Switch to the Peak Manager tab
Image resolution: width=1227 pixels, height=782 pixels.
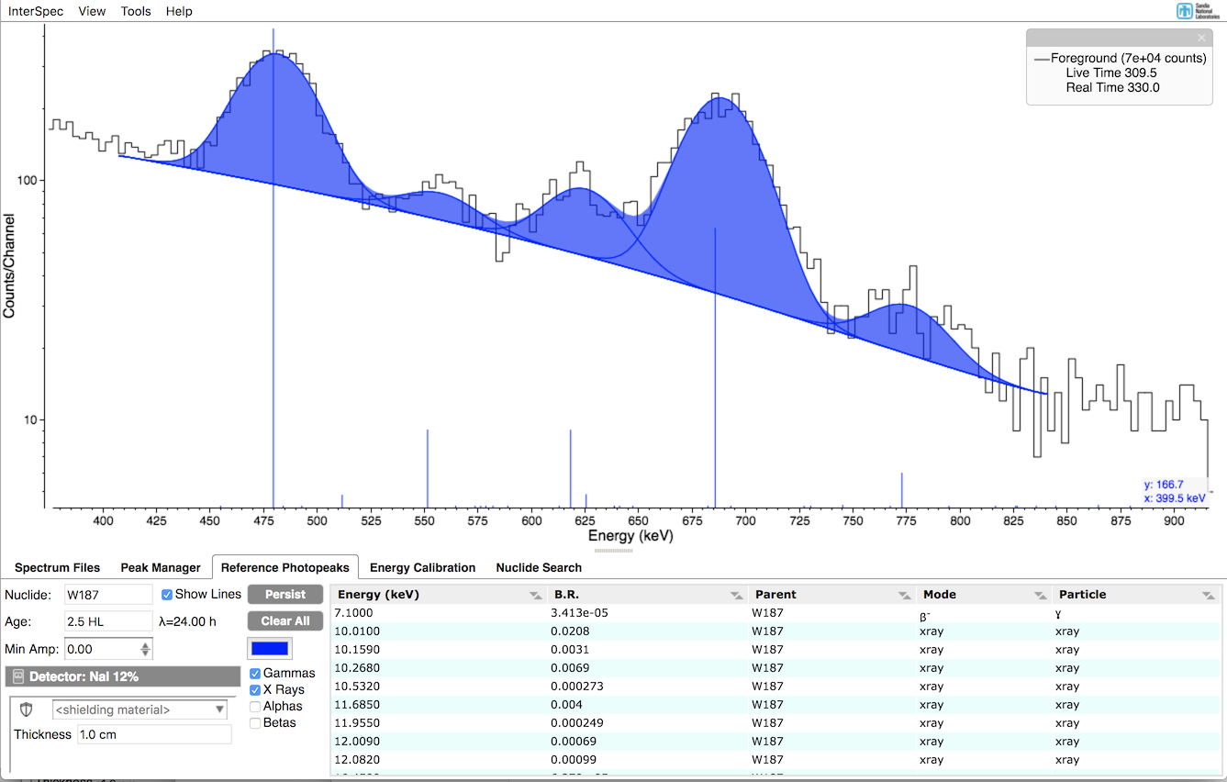pyautogui.click(x=161, y=567)
